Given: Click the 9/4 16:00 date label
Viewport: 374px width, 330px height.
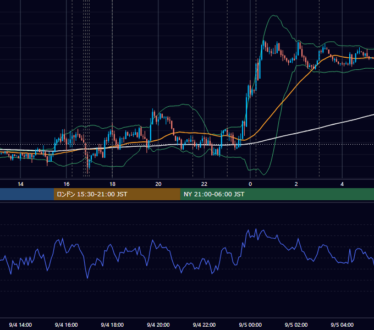Looking at the screenshot, I should tap(67, 325).
